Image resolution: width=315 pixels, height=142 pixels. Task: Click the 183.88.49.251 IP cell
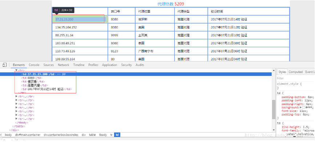click(x=80, y=43)
